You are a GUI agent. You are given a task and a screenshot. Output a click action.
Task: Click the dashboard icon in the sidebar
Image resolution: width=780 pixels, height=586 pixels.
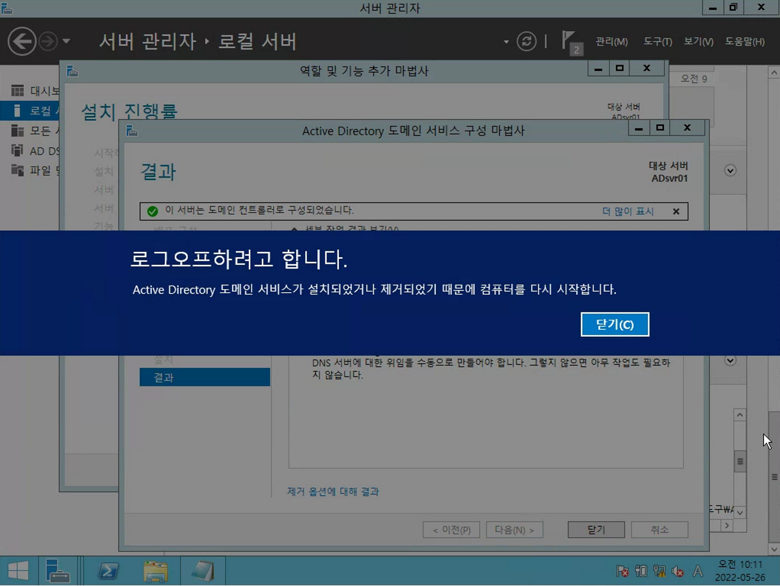[18, 91]
